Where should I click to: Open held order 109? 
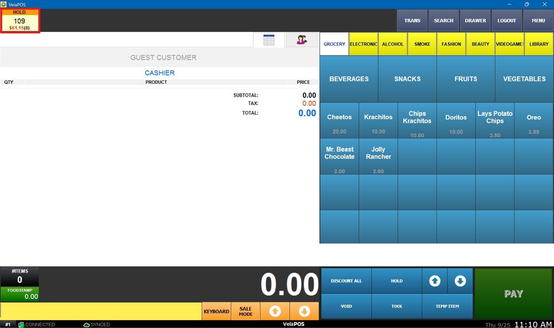[x=20, y=21]
